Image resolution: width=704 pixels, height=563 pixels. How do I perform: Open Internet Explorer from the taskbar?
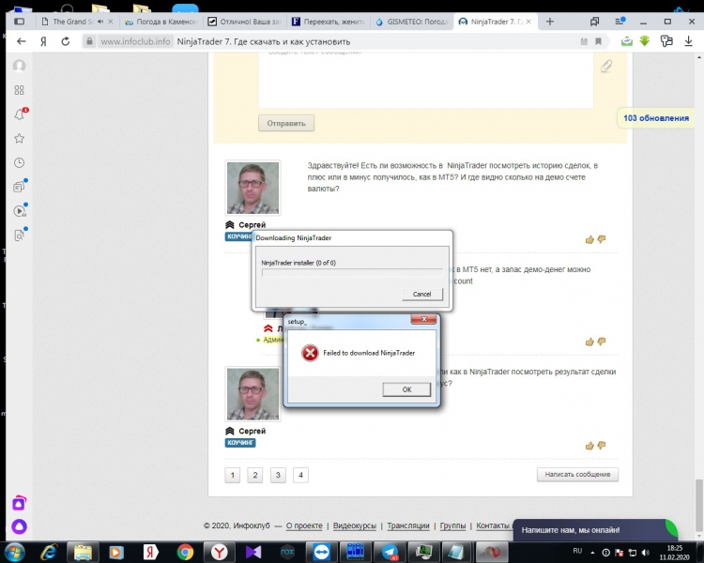48,553
